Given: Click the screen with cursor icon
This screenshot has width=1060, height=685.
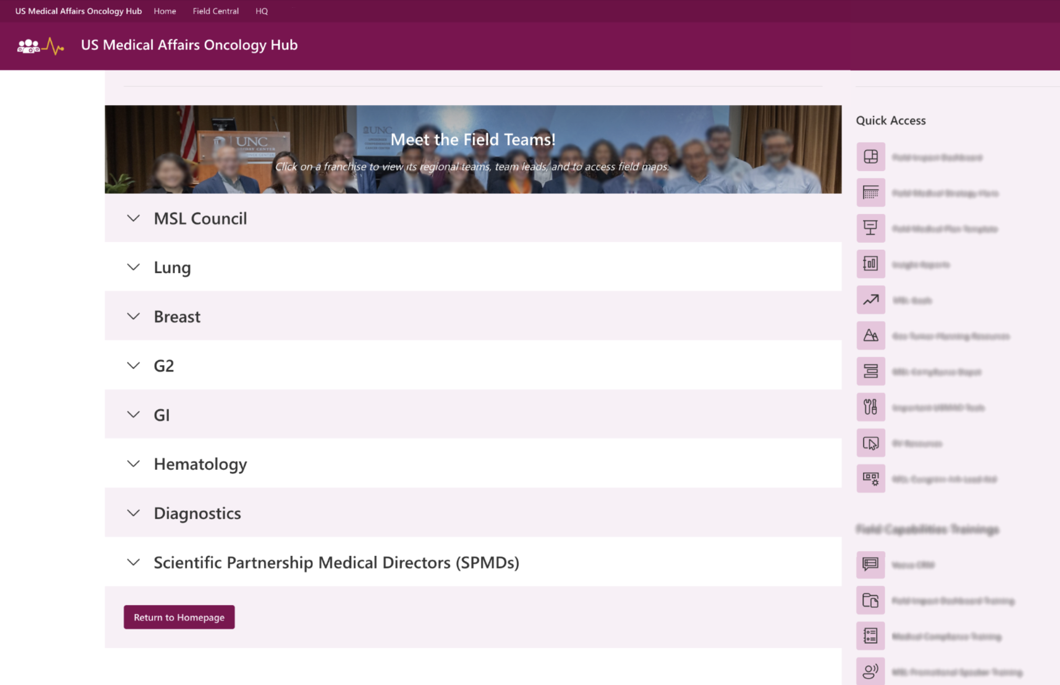Looking at the screenshot, I should [x=871, y=443].
